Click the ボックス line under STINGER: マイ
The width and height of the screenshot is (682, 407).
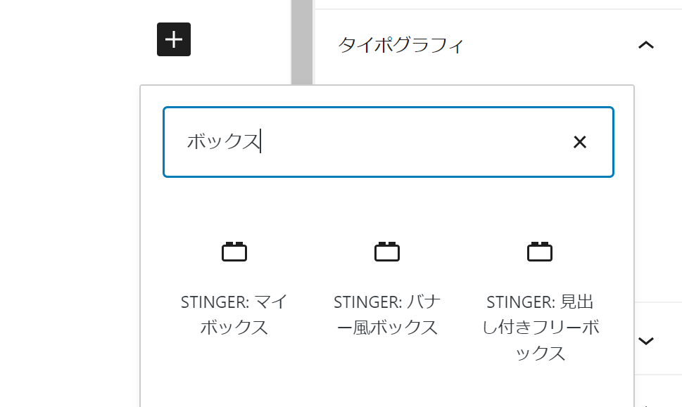(234, 328)
